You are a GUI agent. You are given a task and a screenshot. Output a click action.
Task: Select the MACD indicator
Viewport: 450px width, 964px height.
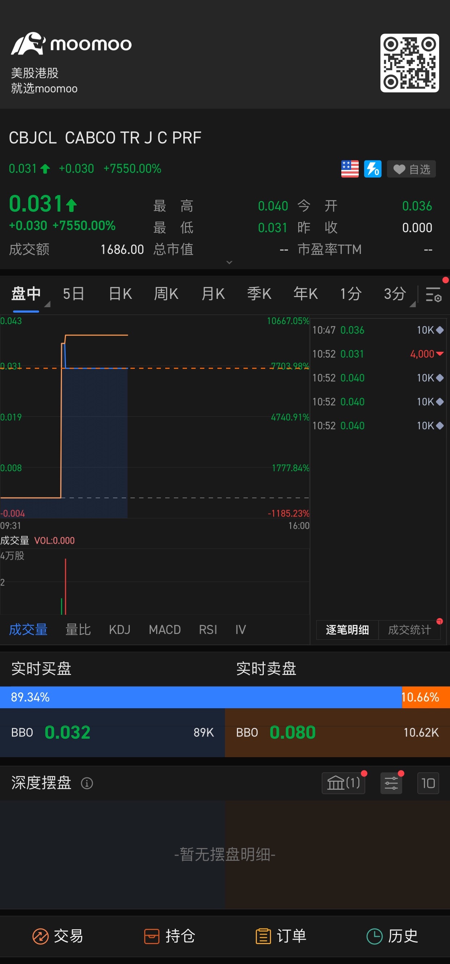[x=165, y=630]
